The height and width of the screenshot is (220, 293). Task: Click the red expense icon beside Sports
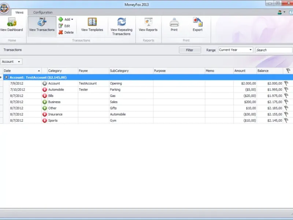point(44,121)
